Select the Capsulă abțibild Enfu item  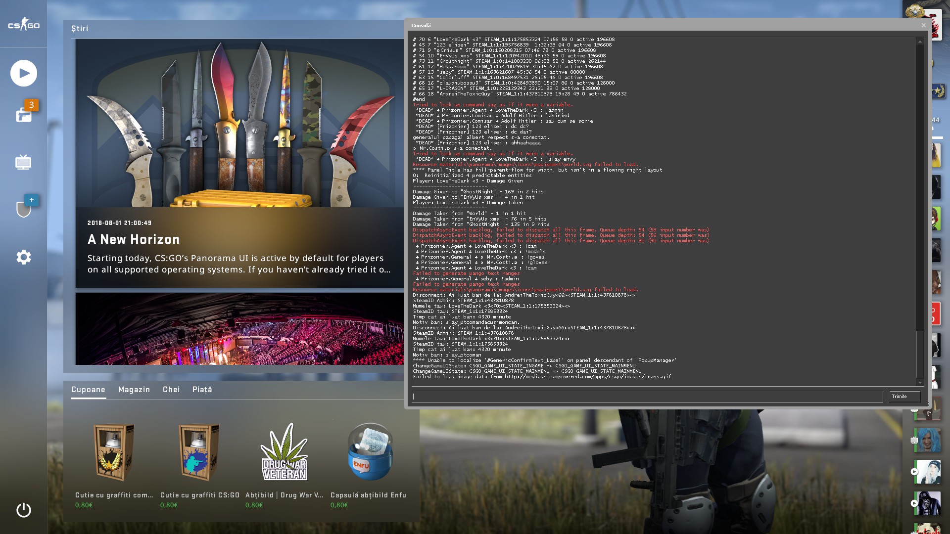370,452
